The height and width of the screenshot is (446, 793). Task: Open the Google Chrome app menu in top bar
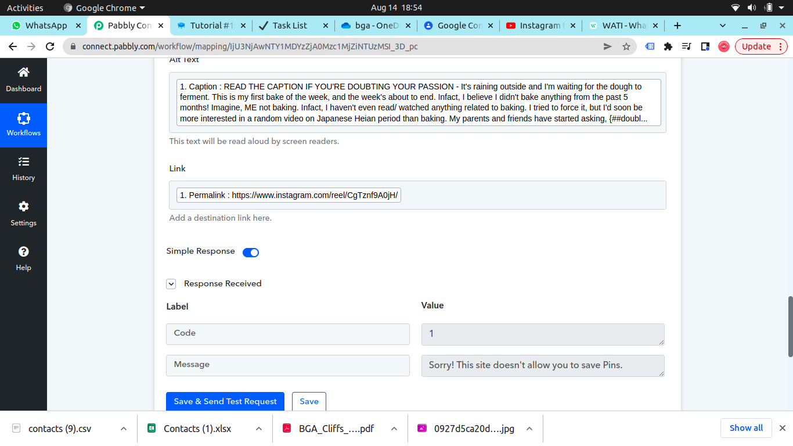(104, 8)
